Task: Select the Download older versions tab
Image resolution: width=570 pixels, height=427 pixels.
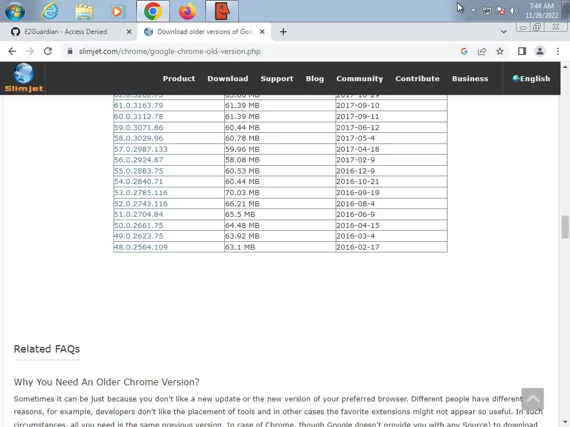Action: pyautogui.click(x=205, y=32)
